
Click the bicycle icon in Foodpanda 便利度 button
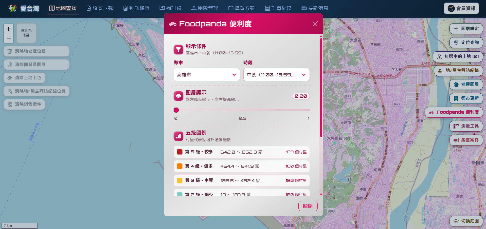431,112
